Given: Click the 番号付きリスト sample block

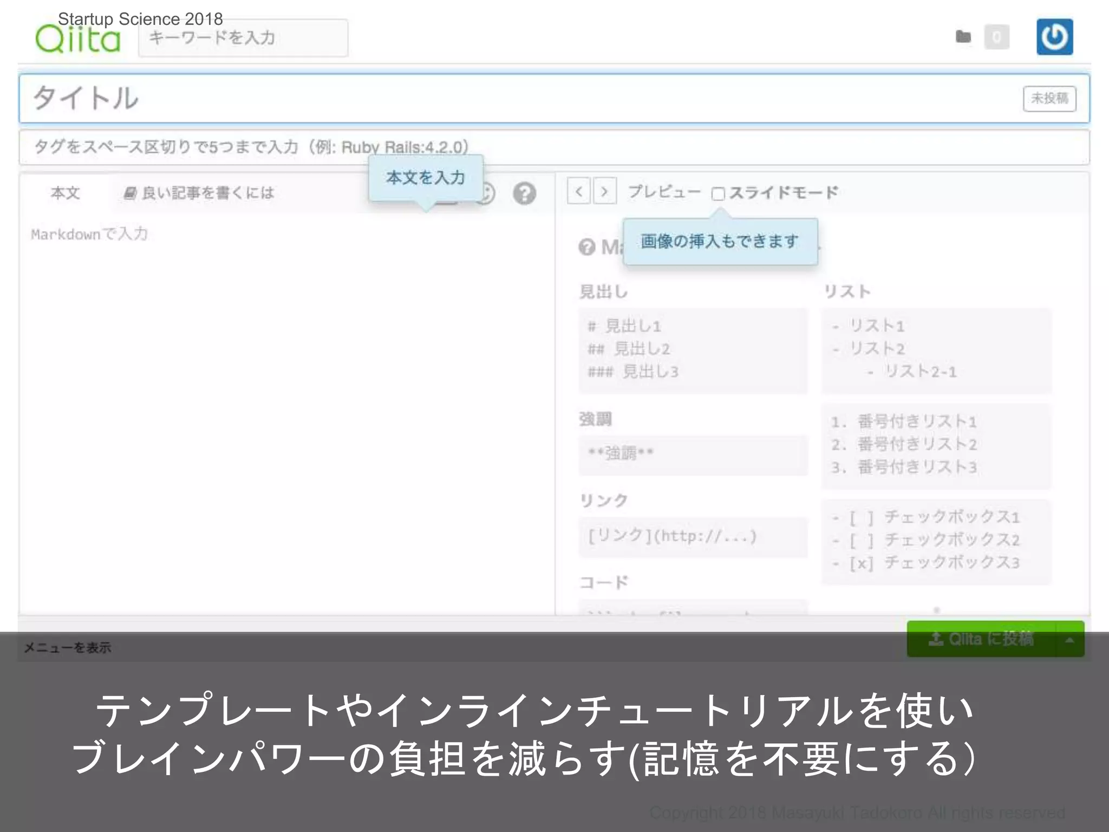Looking at the screenshot, I should [936, 445].
